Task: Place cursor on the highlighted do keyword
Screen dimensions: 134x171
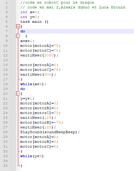Action: [23, 31]
